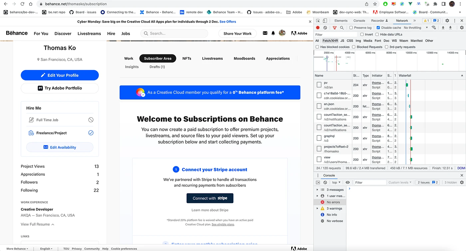
Task: Open the No throttling dropdown
Action: (x=416, y=28)
